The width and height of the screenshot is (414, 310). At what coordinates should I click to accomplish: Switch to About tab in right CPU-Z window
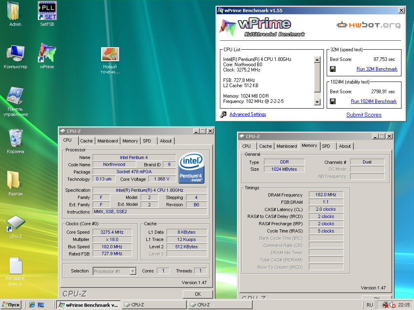(x=345, y=146)
